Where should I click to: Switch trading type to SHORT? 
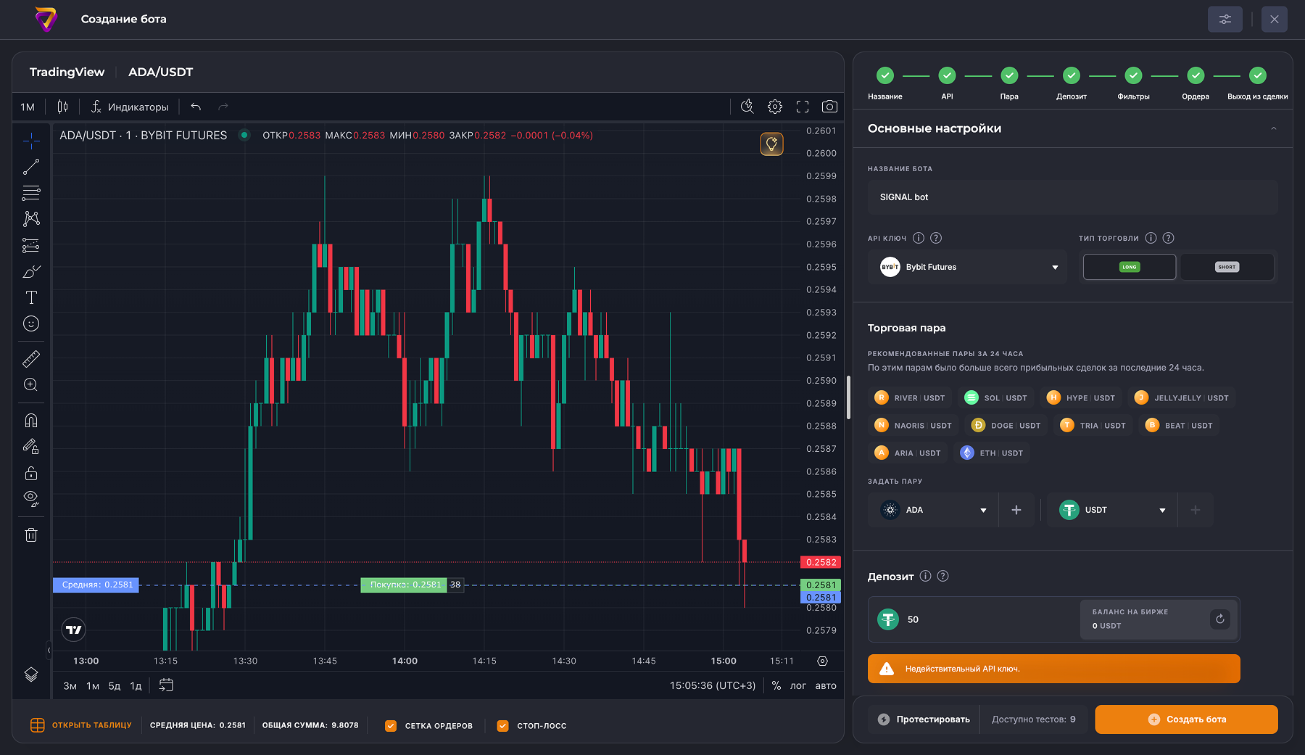1227,267
